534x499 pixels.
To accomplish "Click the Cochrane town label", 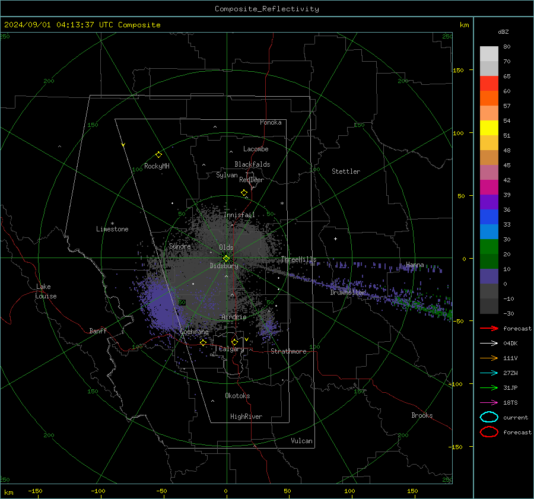I will pos(194,332).
